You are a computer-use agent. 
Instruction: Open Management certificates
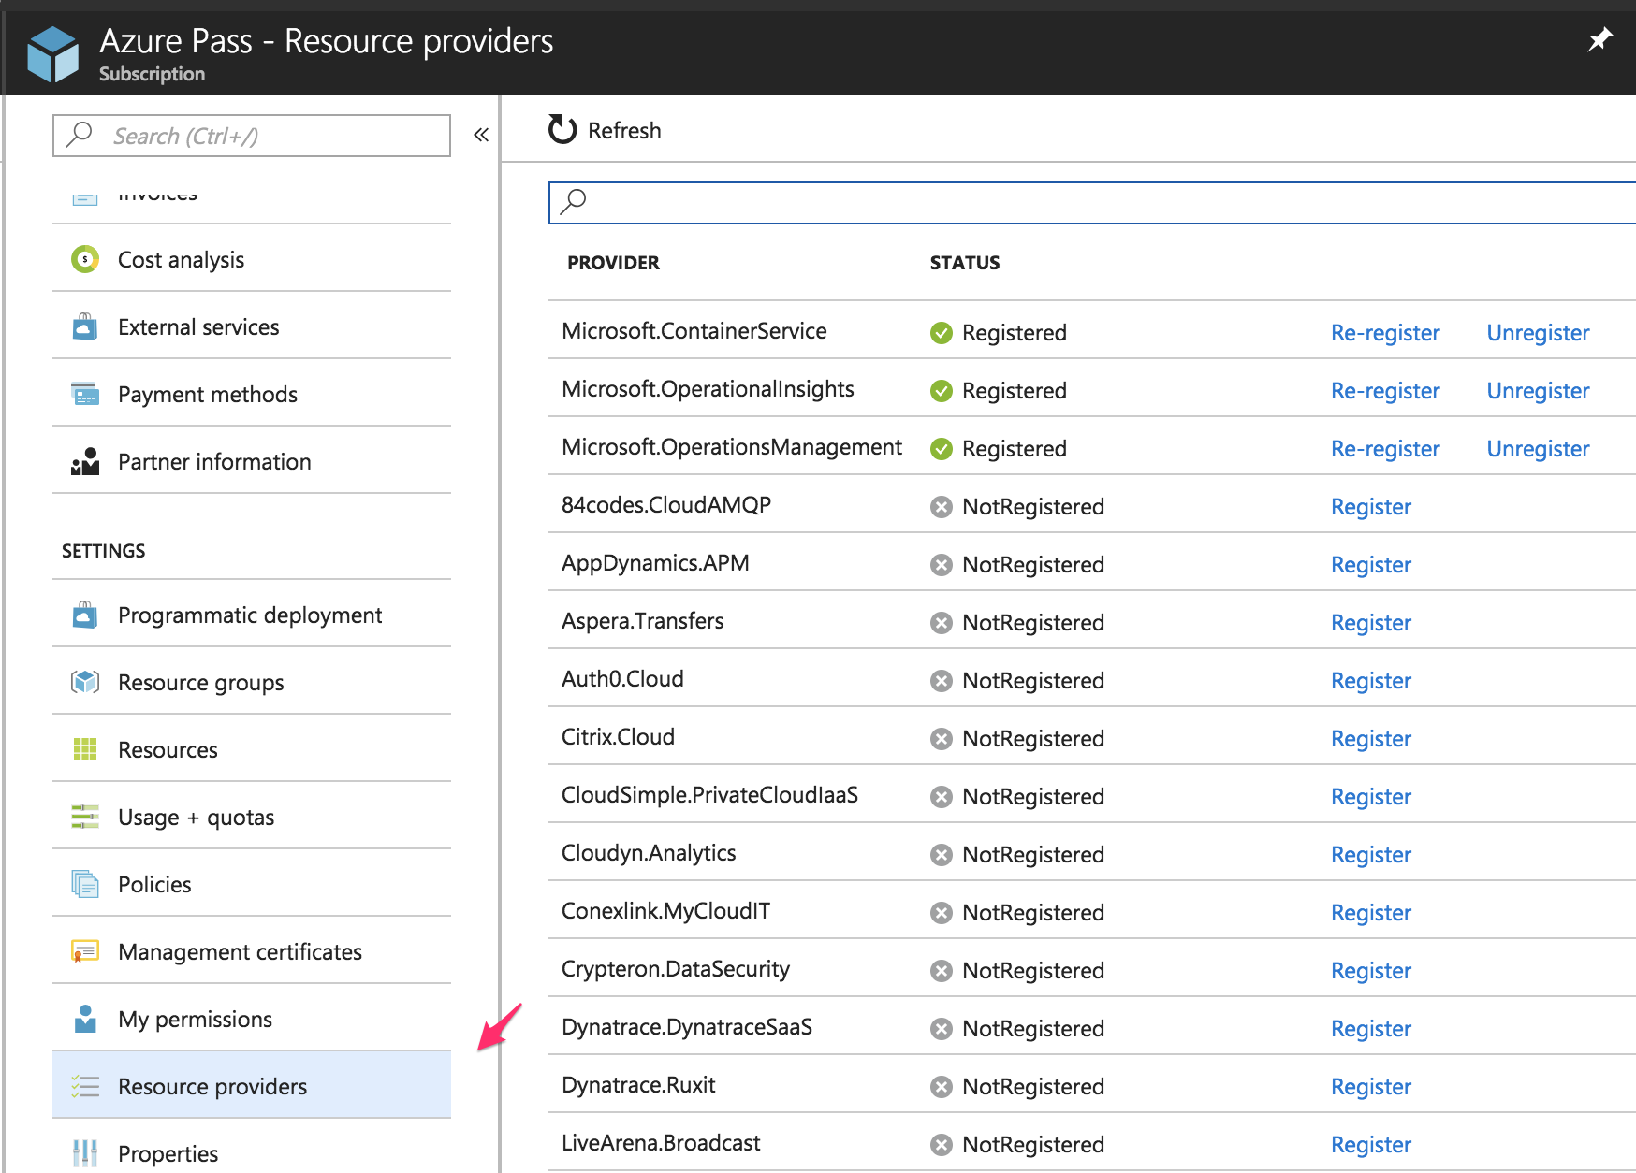coord(252,951)
